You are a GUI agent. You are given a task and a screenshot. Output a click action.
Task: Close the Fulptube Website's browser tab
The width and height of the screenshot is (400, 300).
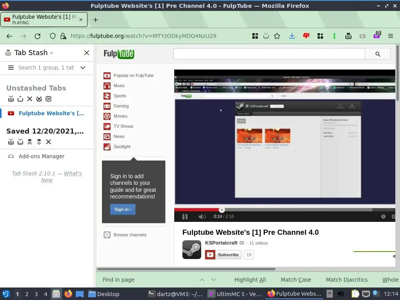click(81, 20)
